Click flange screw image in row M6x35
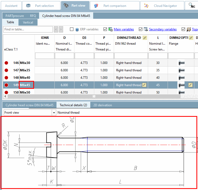The image size is (198, 190). tap(181, 70)
